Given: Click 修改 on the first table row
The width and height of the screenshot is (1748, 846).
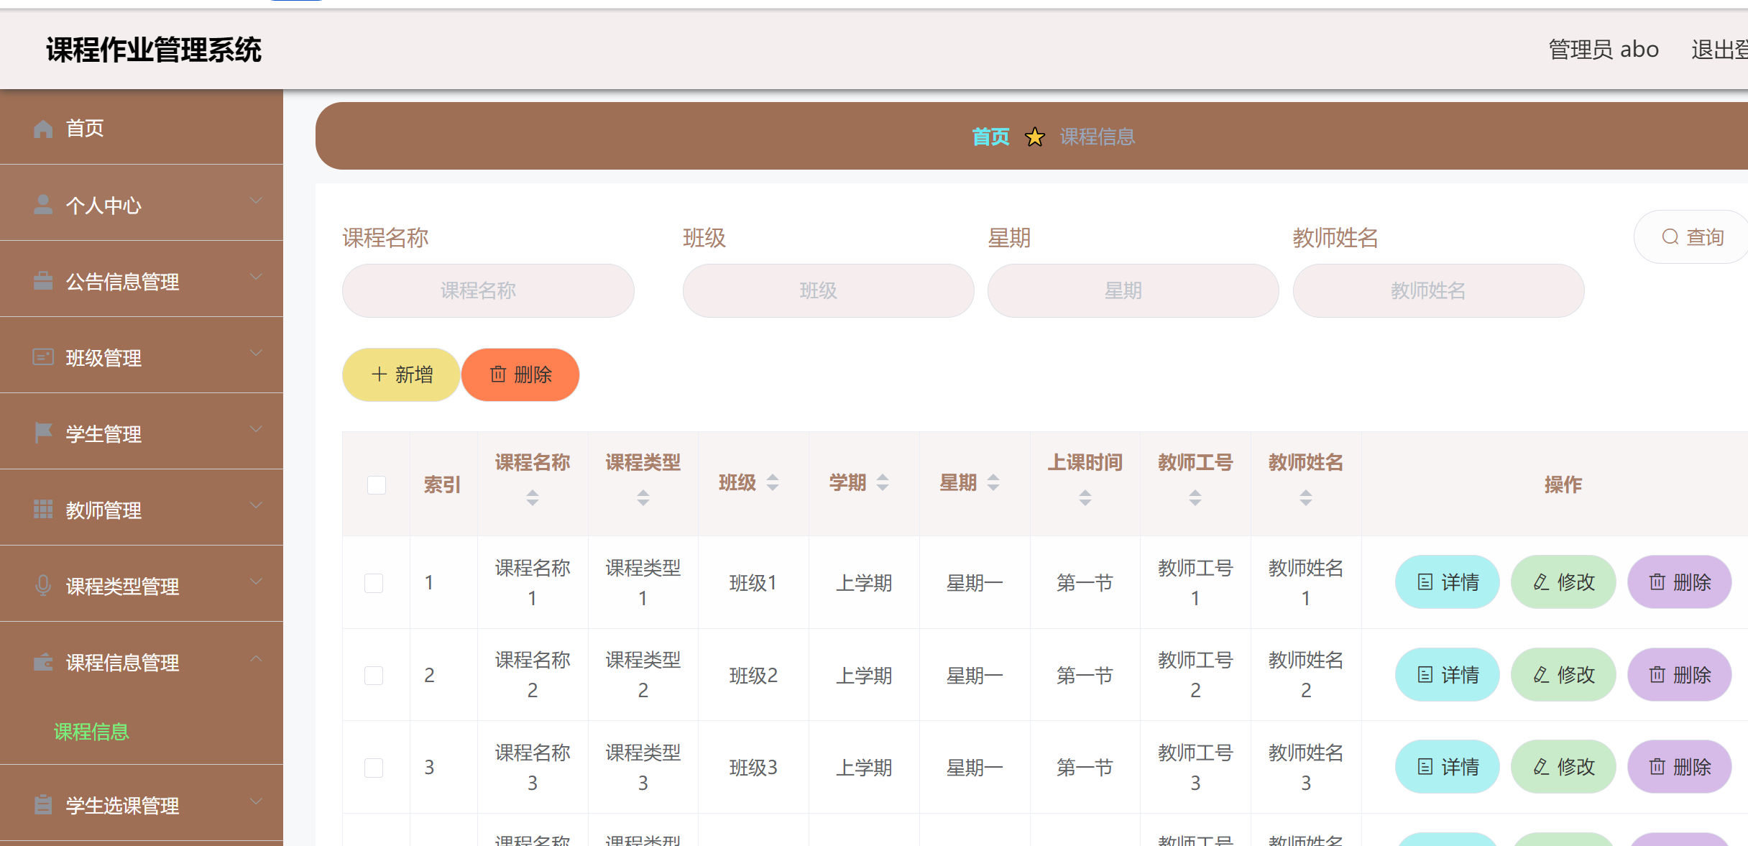Looking at the screenshot, I should coord(1563,582).
